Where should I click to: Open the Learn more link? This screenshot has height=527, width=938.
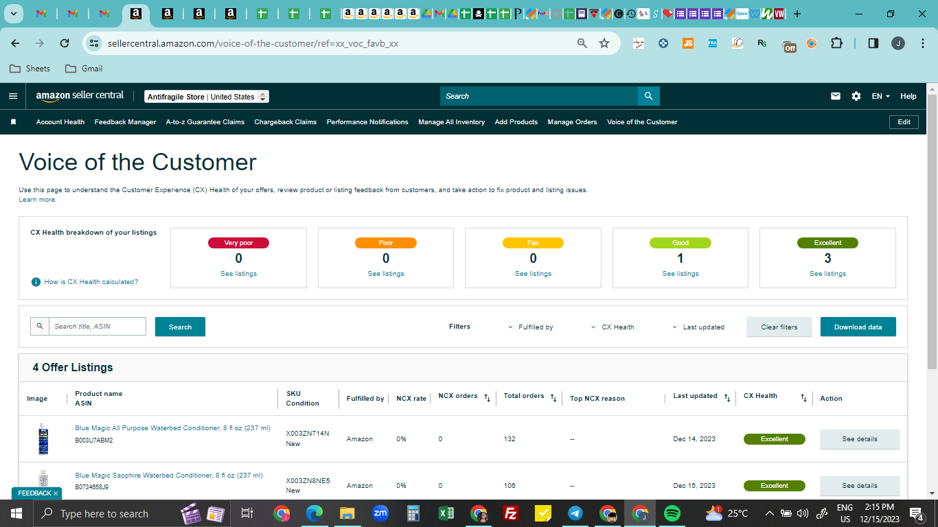pos(37,200)
